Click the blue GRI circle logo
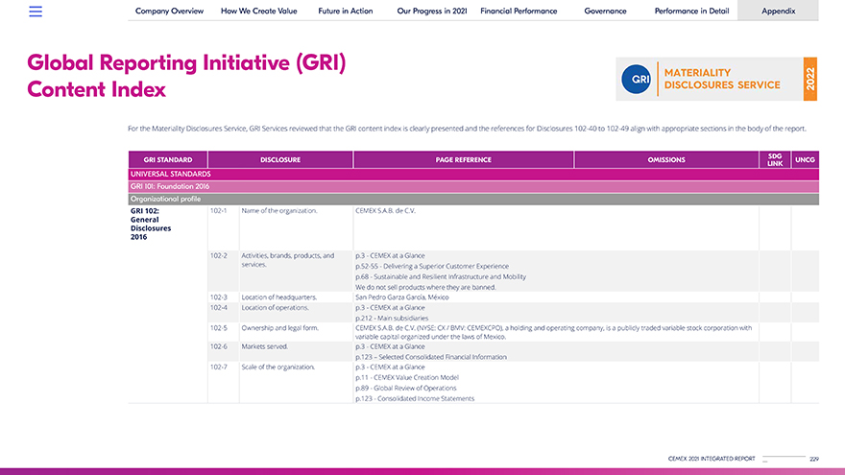The image size is (845, 475). tap(636, 79)
